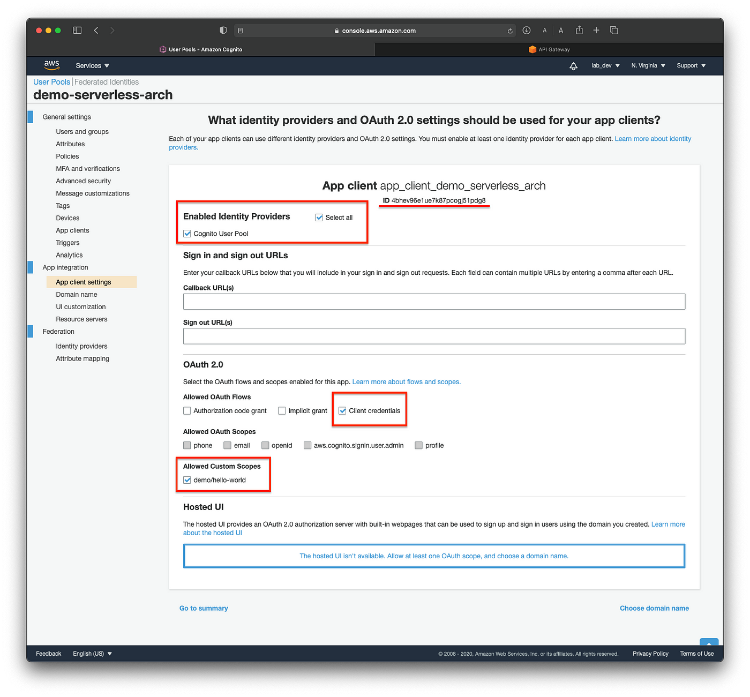The image size is (750, 697).
Task: Open the Terms of Use footer link
Action: tap(697, 654)
